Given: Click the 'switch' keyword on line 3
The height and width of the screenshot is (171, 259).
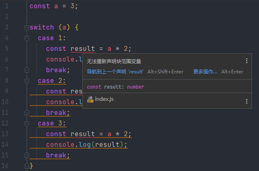Looking at the screenshot, I should (x=42, y=27).
